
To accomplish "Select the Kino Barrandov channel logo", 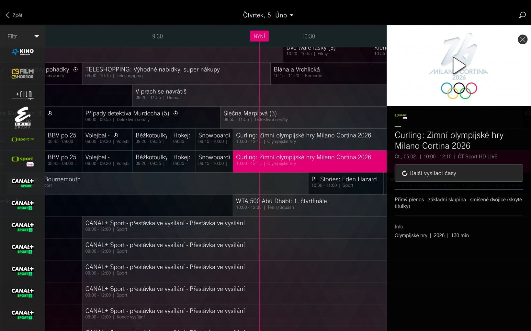I will (23, 52).
